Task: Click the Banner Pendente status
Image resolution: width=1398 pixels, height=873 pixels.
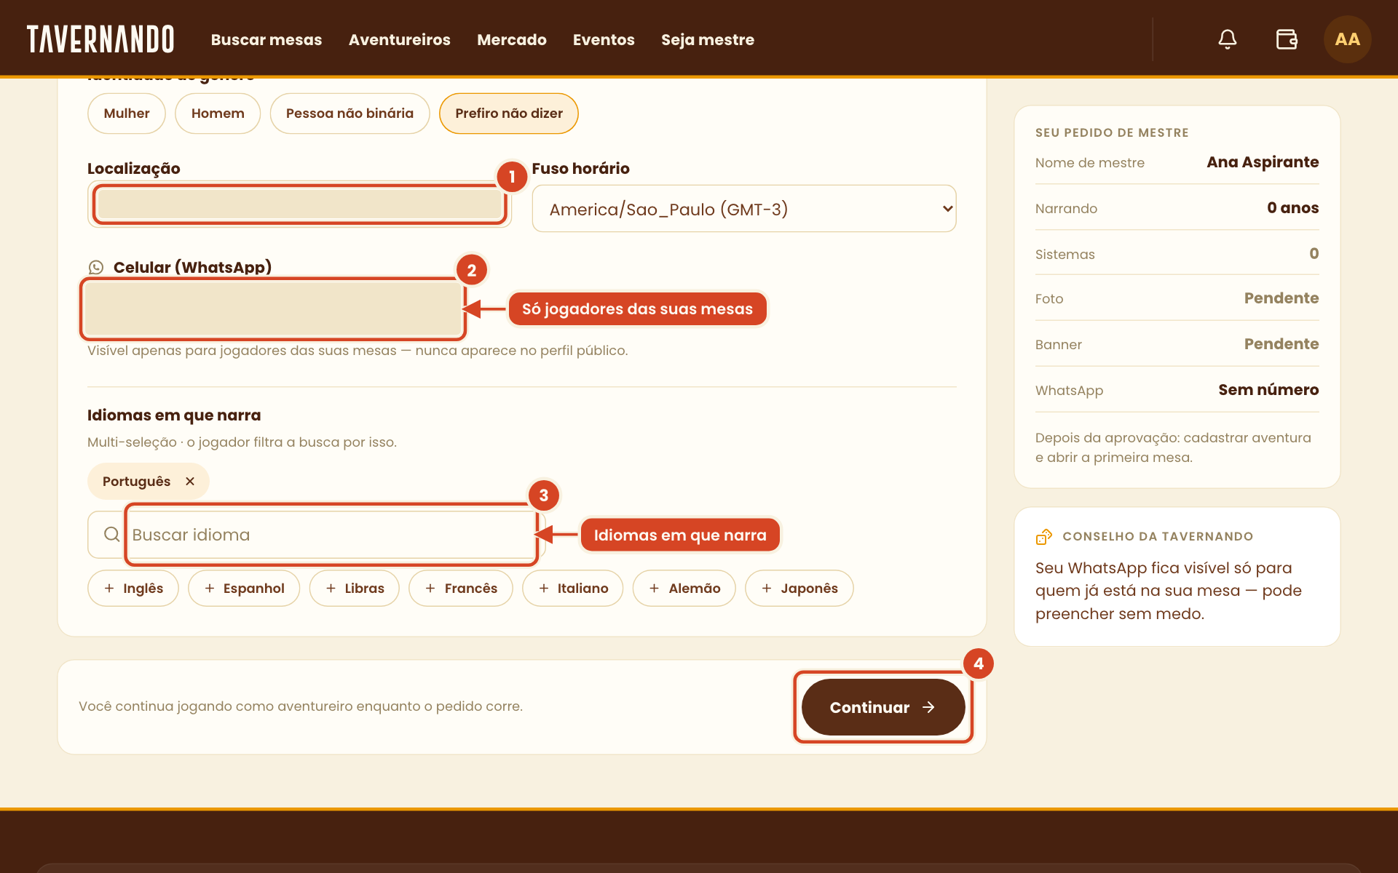Action: pyautogui.click(x=1281, y=344)
